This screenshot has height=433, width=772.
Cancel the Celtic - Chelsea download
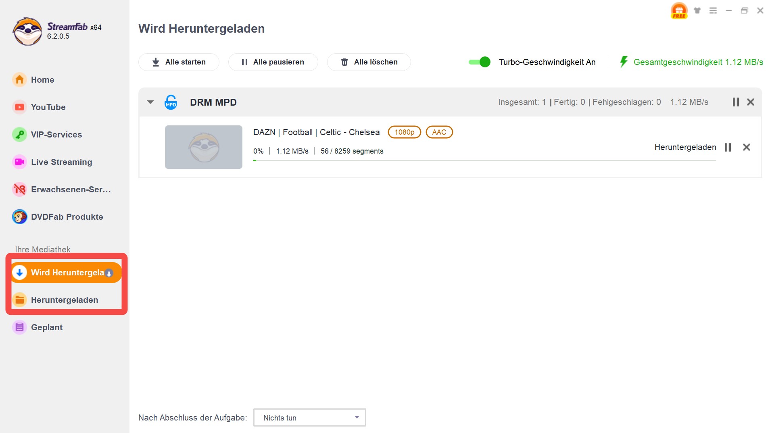[x=747, y=147]
